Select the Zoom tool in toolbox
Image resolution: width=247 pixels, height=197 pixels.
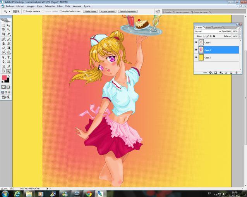[x=9, y=71]
